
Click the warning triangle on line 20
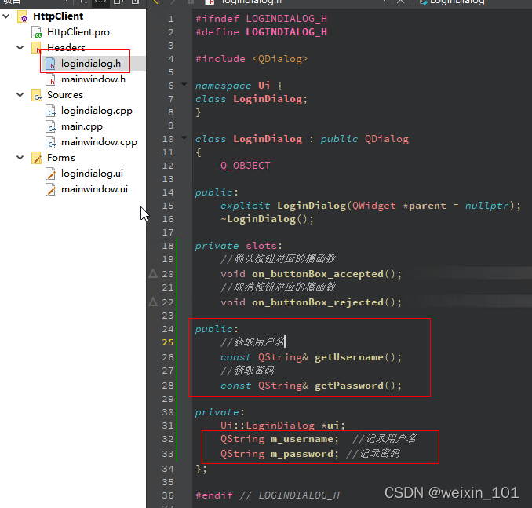coord(153,273)
